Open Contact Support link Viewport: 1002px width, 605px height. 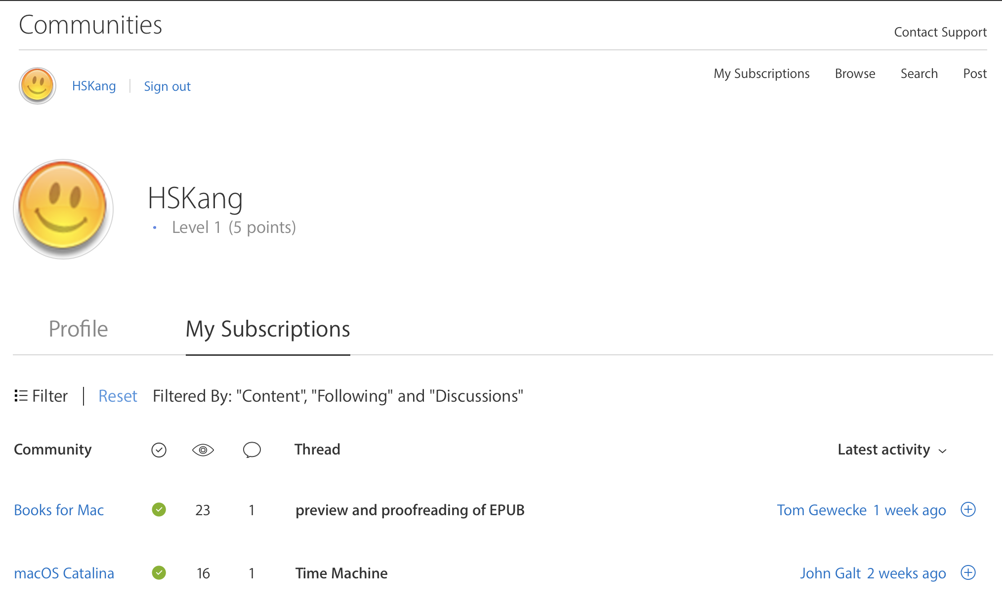940,32
